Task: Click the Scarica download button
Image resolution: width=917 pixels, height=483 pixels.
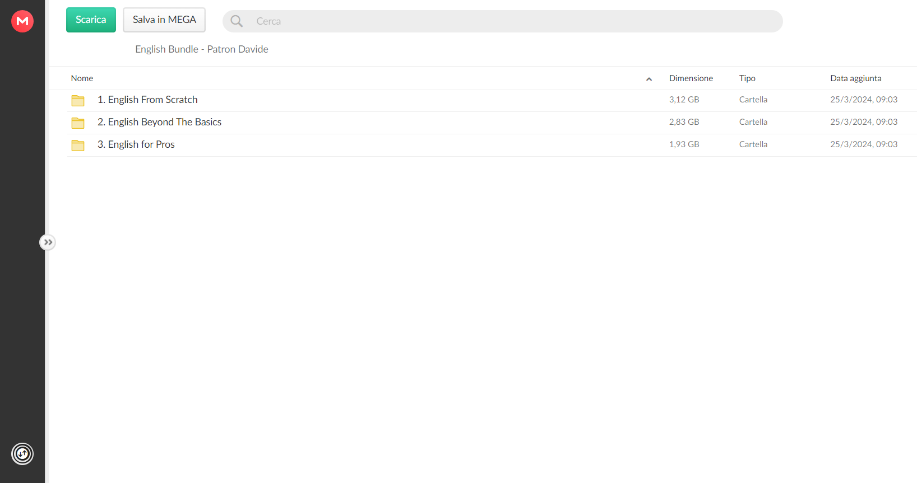Action: [x=91, y=20]
